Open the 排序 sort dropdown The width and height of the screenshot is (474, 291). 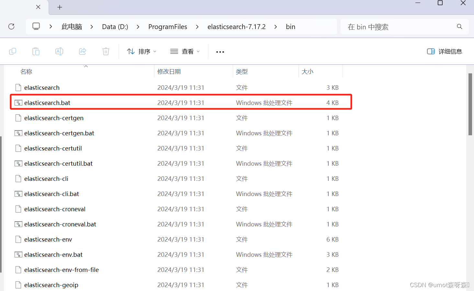coord(142,51)
